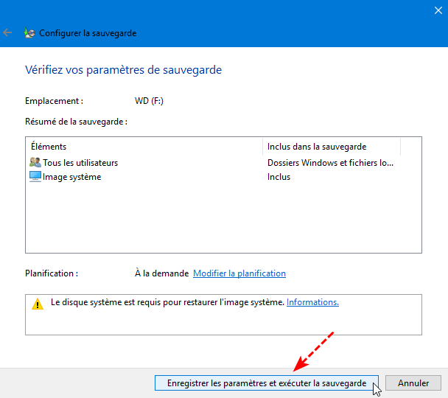Click the Annuler button
This screenshot has width=448, height=398.
pos(413,383)
